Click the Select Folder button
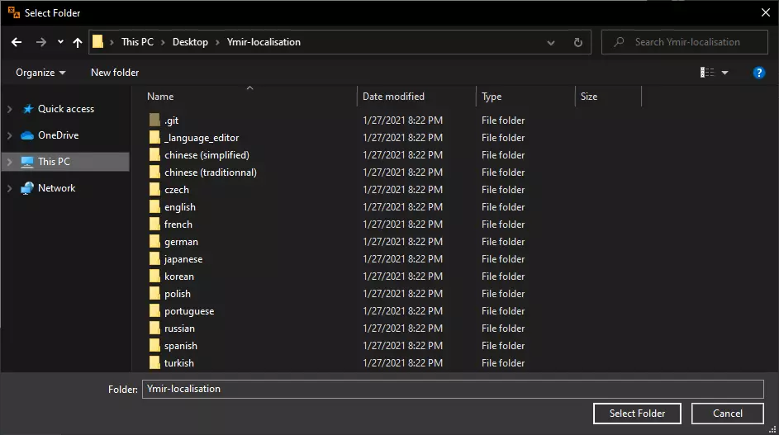The width and height of the screenshot is (779, 435). pos(636,414)
